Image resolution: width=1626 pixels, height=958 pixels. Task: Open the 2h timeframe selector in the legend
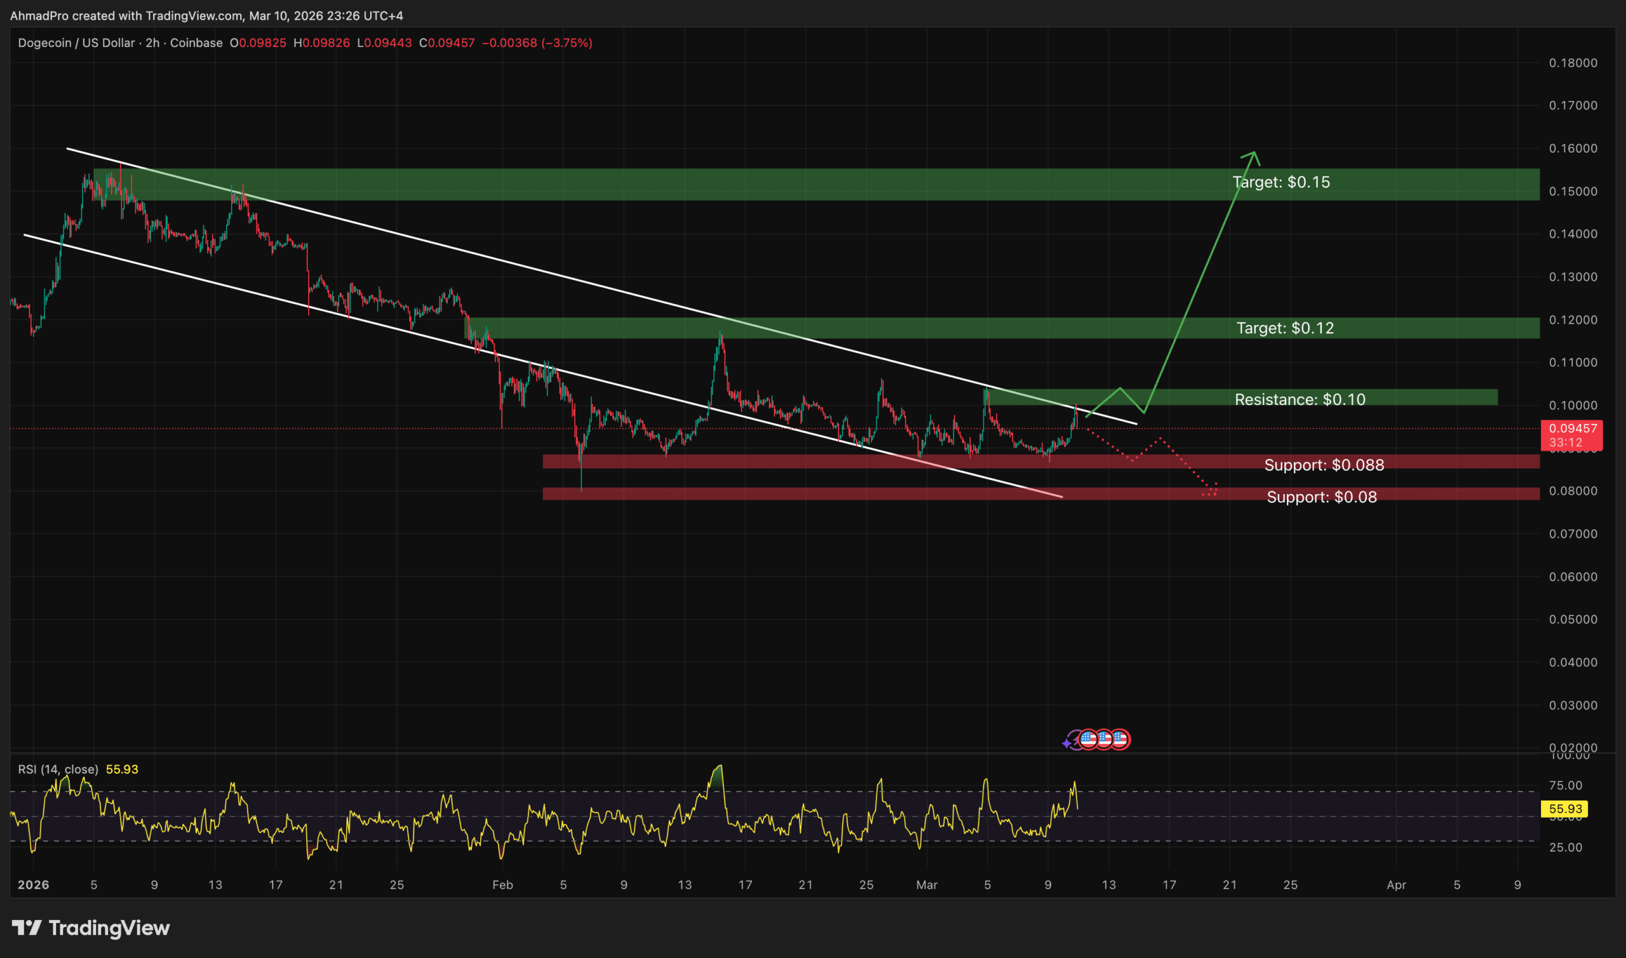154,43
